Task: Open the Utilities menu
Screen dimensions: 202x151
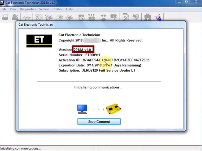Action: (57, 9)
